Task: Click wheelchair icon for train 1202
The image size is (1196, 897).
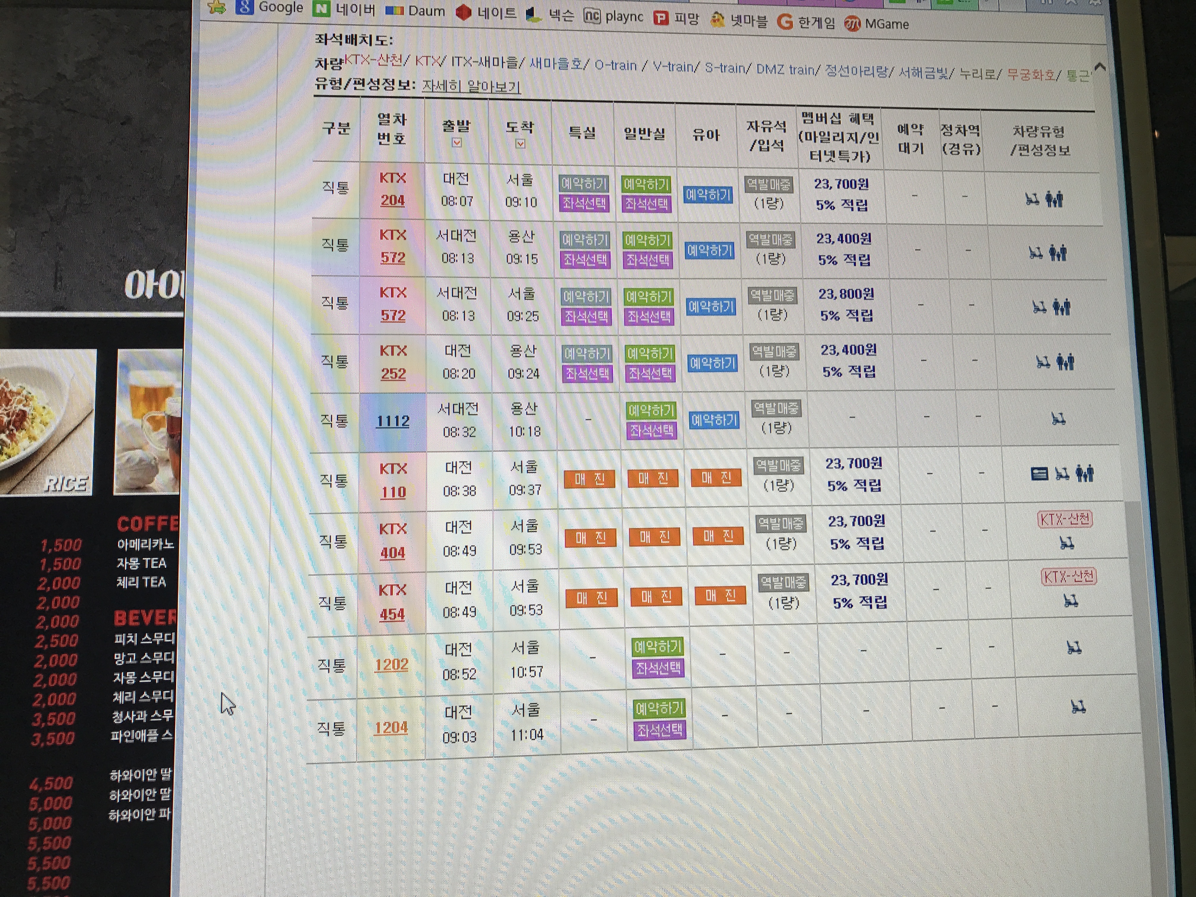Action: point(1074,647)
